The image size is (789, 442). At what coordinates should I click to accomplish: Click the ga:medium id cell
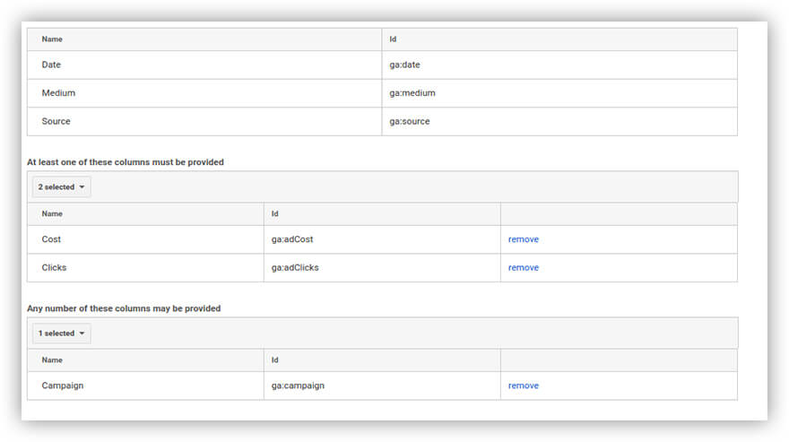click(412, 93)
